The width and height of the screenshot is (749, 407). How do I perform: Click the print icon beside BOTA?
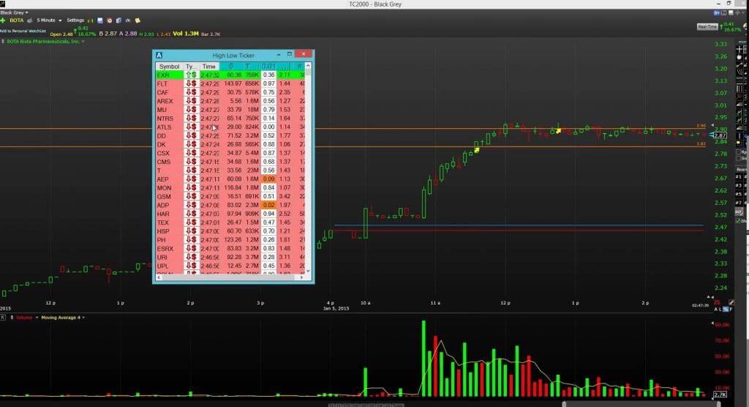pyautogui.click(x=29, y=20)
